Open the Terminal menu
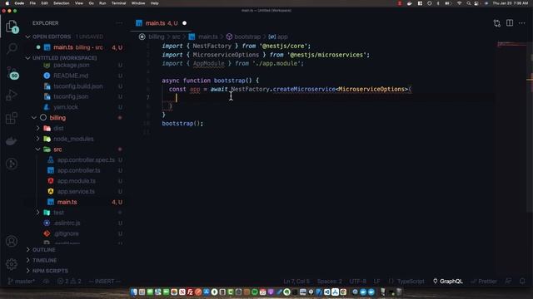This screenshot has height=299, width=533. [118, 3]
